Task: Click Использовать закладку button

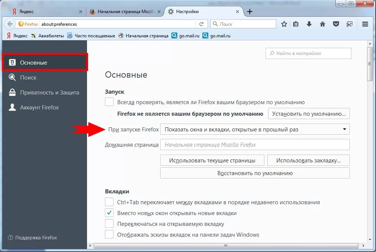Action: coord(308,160)
